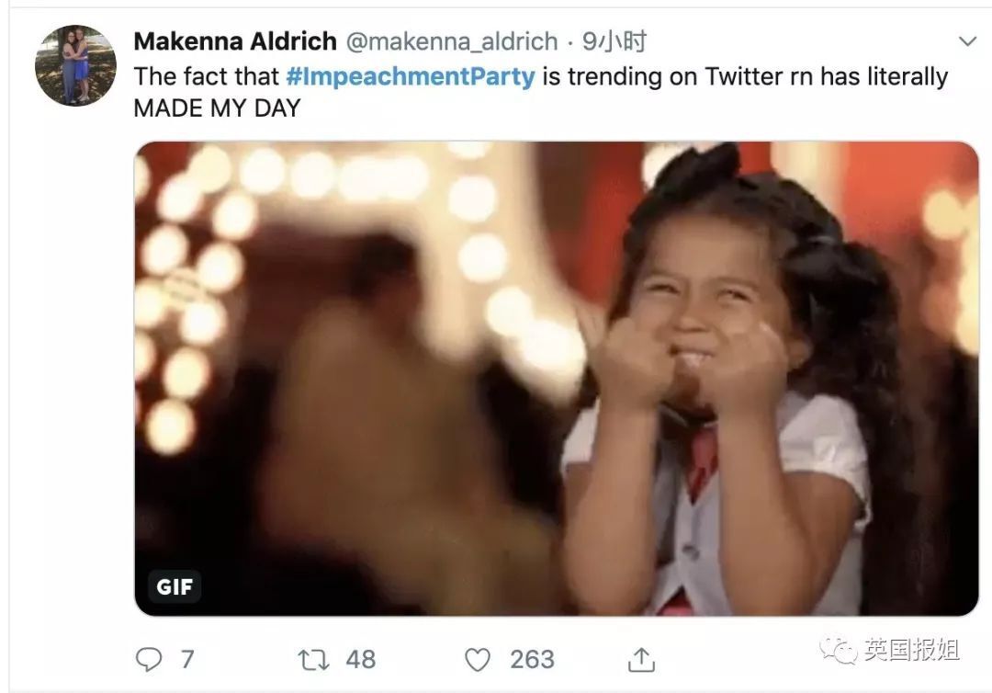Like the tweet with the heart icon

(x=478, y=659)
